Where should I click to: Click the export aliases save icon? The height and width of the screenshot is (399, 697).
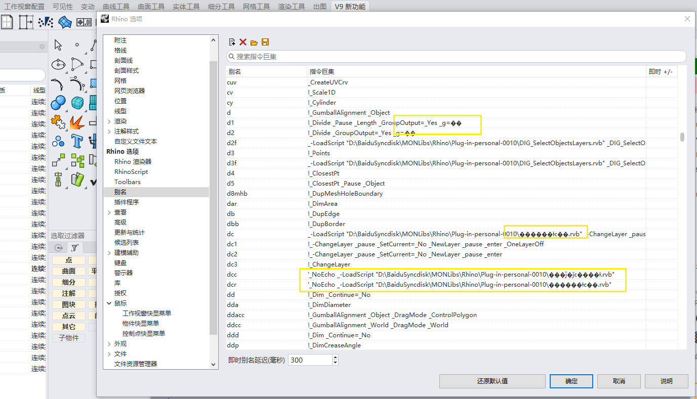(x=265, y=42)
